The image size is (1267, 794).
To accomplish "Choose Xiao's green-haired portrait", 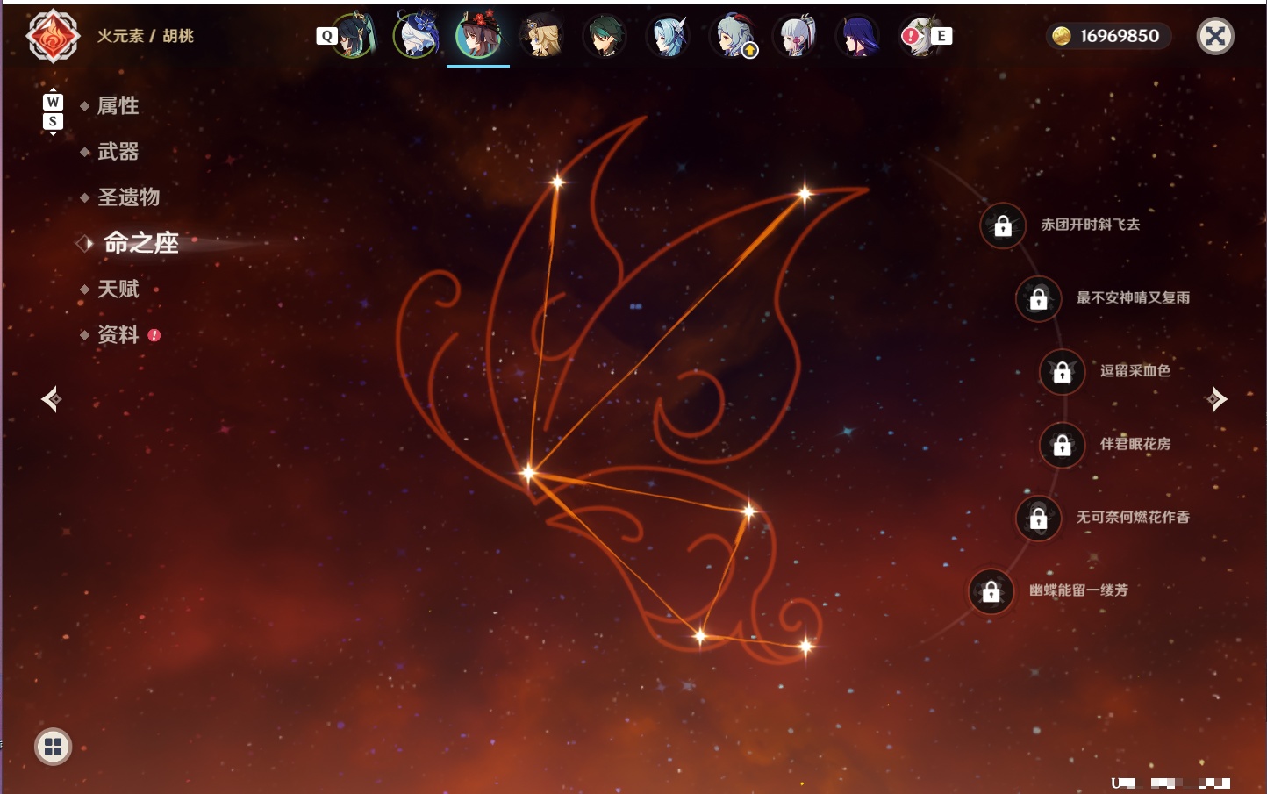I will [605, 36].
